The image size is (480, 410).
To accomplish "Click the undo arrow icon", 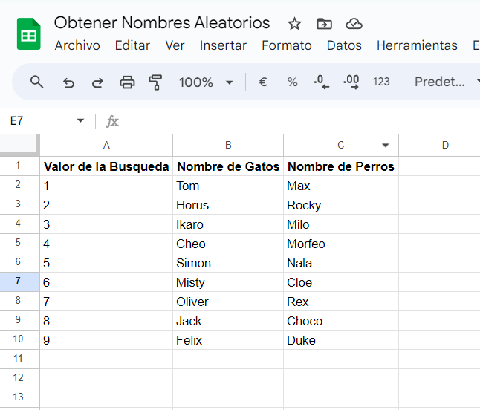I will point(68,82).
